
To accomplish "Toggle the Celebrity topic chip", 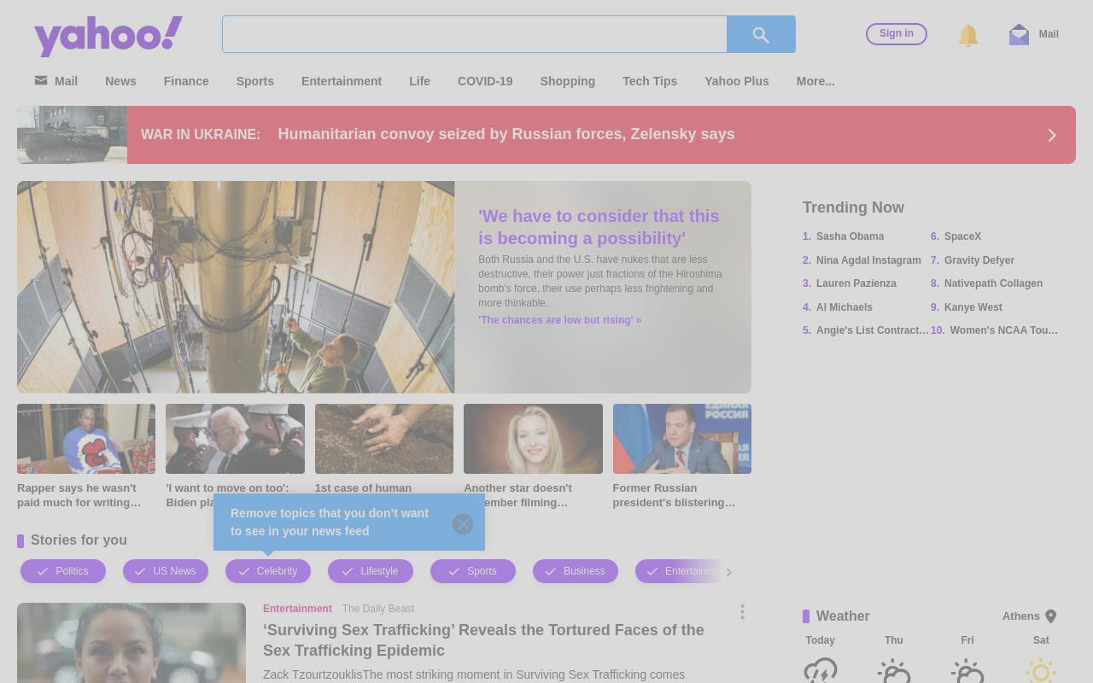I will click(268, 571).
